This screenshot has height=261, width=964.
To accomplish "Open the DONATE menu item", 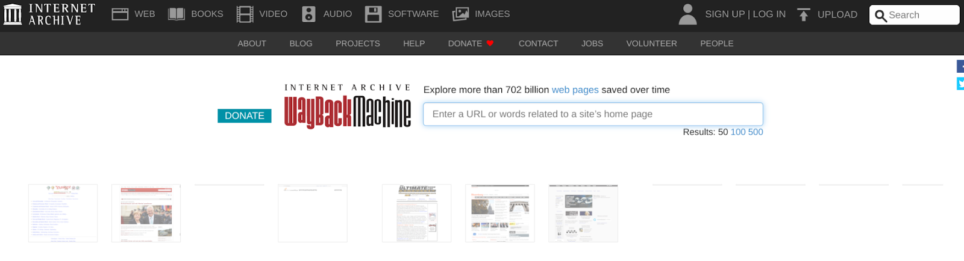I will coord(465,43).
